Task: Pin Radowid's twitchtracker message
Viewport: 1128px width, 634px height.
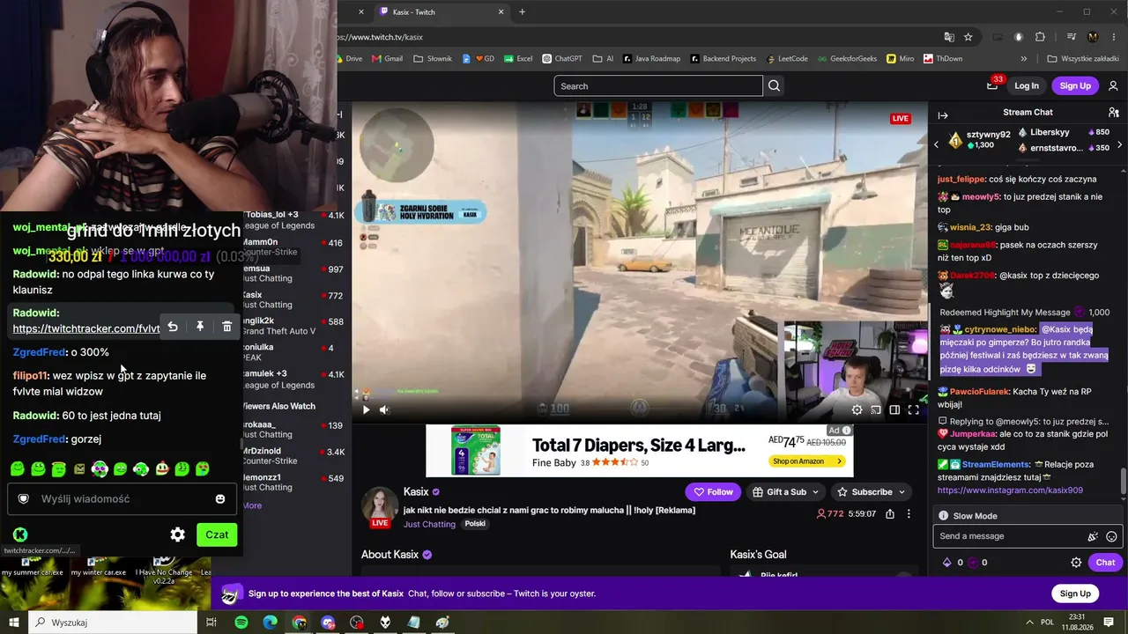Action: tap(200, 327)
